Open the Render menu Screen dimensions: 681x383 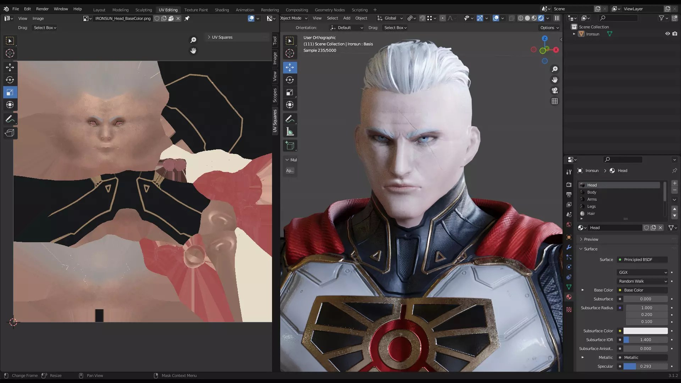(42, 9)
